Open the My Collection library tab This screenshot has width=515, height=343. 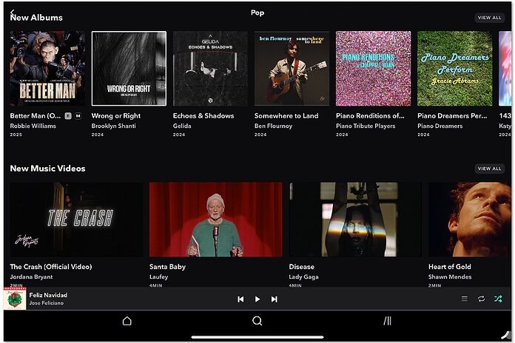388,321
